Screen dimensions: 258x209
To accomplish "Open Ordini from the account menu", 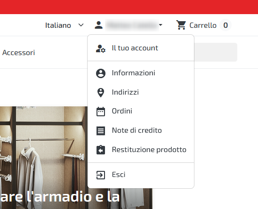I will pos(141,111).
